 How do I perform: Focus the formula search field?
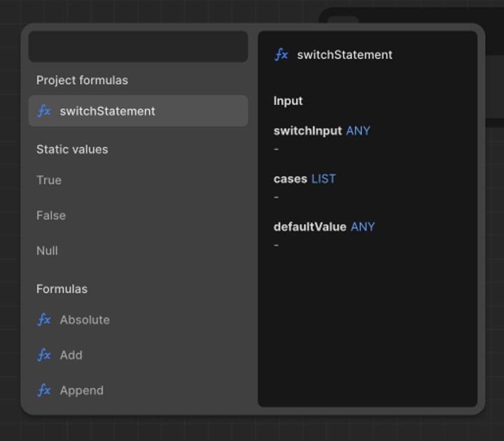[x=138, y=47]
